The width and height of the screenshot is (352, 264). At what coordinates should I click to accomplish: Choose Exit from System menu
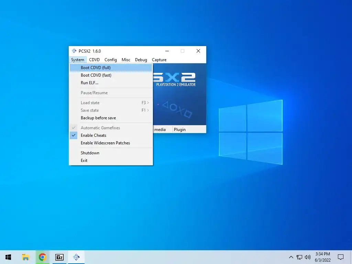point(111,161)
